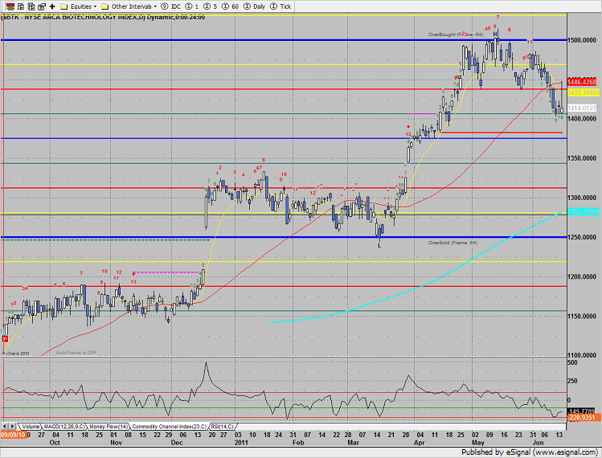Screen dimensions: 602x458
Task: Select the Commodity Channel Index(23,C) tab
Action: tap(169, 427)
